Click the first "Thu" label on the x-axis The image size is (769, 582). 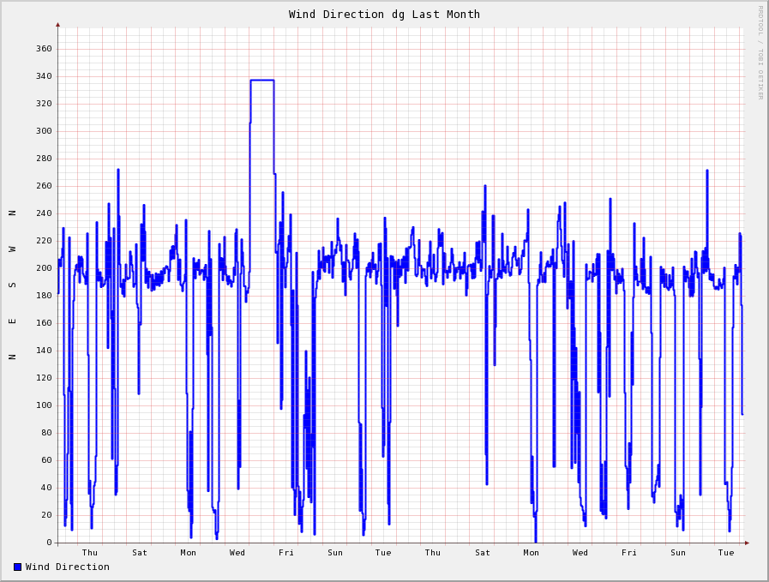point(90,553)
